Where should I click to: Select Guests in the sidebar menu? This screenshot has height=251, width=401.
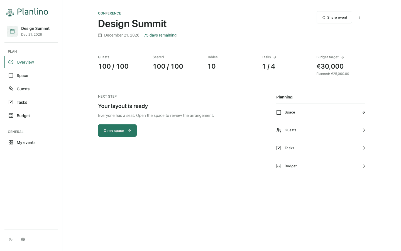[x=31, y=89]
